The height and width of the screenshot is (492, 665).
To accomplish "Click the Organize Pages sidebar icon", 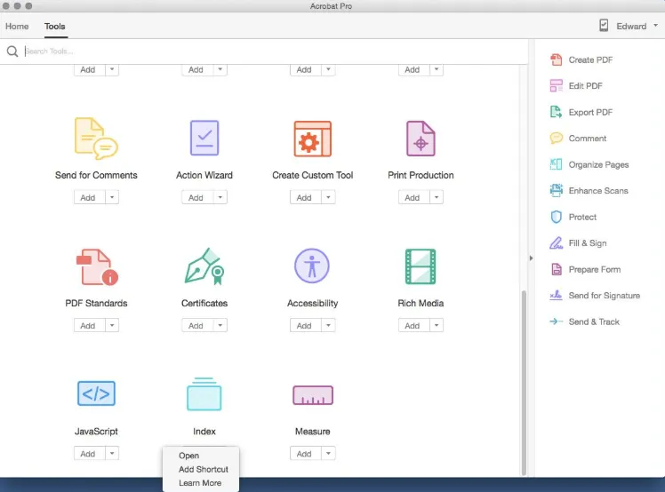I will click(x=556, y=164).
